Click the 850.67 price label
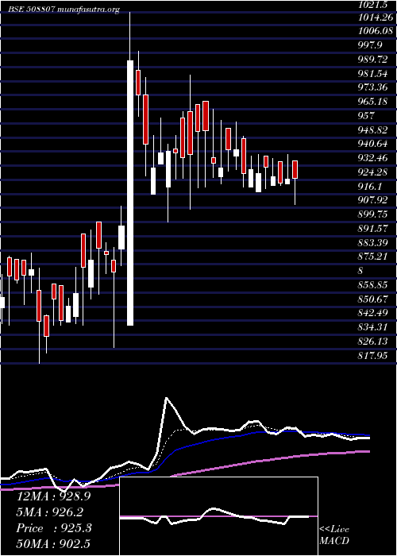This screenshot has height=556, width=397. coord(372,299)
